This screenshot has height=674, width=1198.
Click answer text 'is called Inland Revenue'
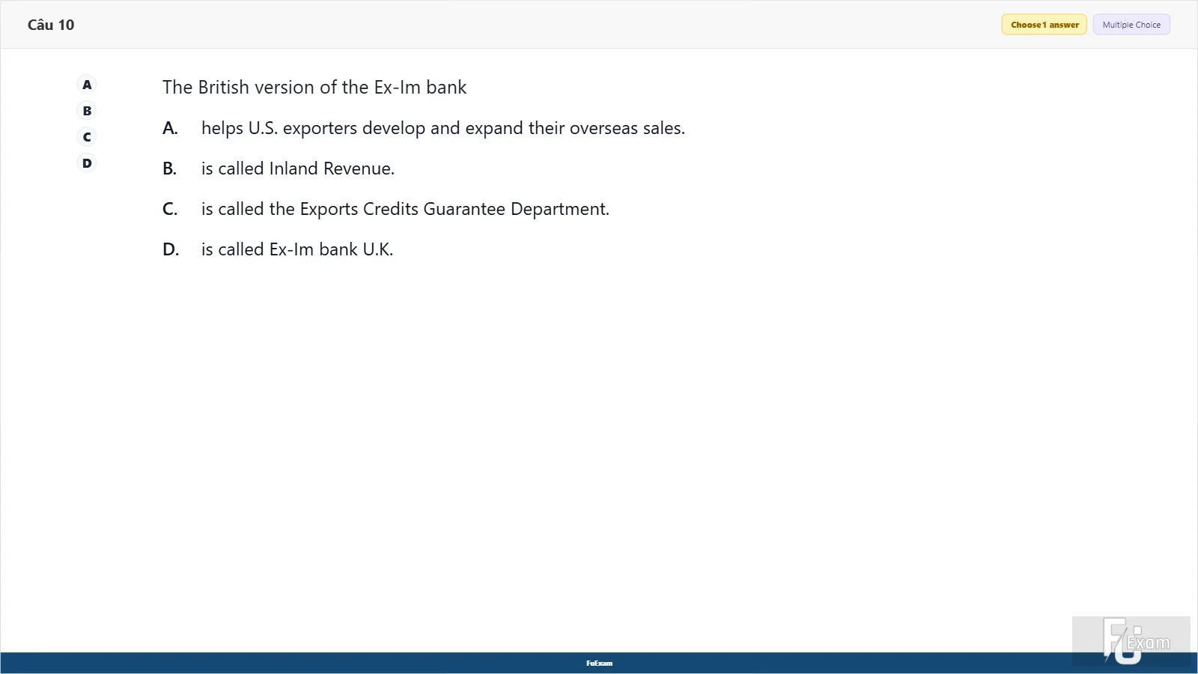(297, 168)
